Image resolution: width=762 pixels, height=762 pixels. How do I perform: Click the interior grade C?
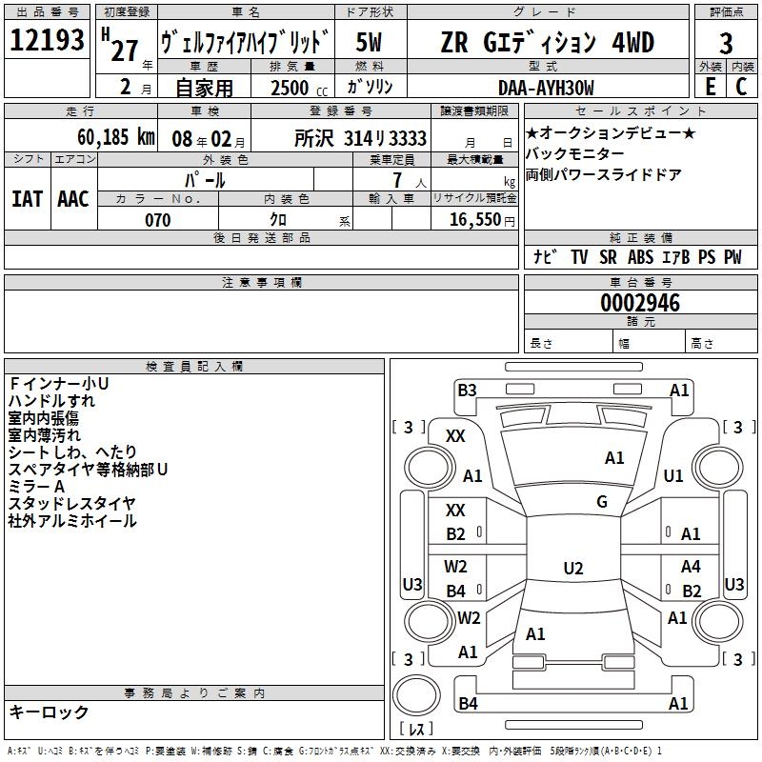coord(741,88)
